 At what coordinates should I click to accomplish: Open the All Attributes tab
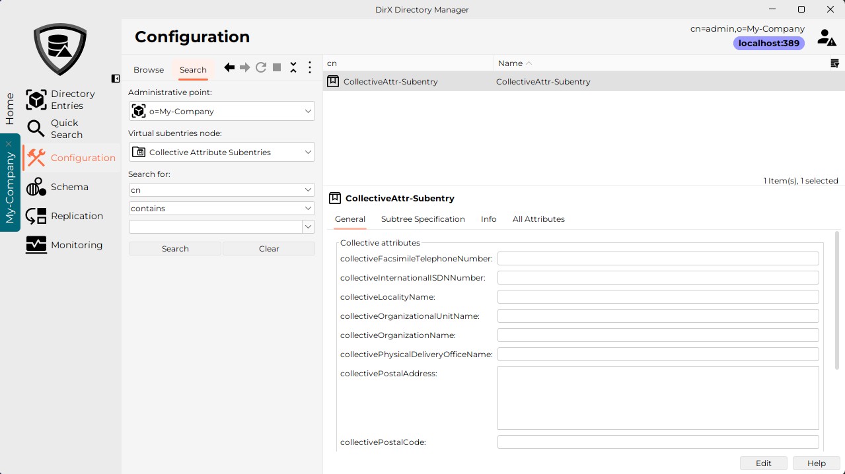(538, 219)
